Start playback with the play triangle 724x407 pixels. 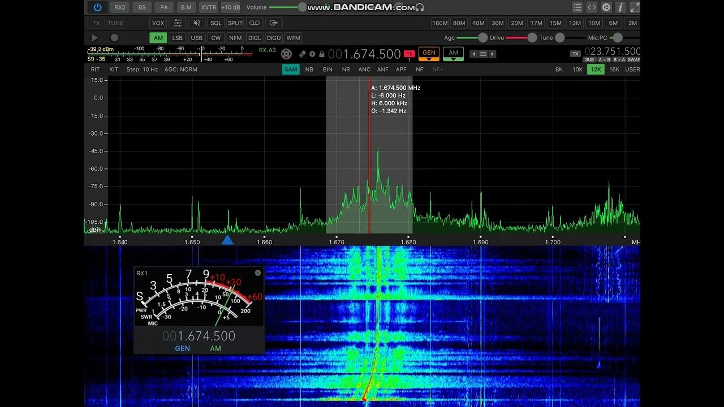pyautogui.click(x=94, y=38)
